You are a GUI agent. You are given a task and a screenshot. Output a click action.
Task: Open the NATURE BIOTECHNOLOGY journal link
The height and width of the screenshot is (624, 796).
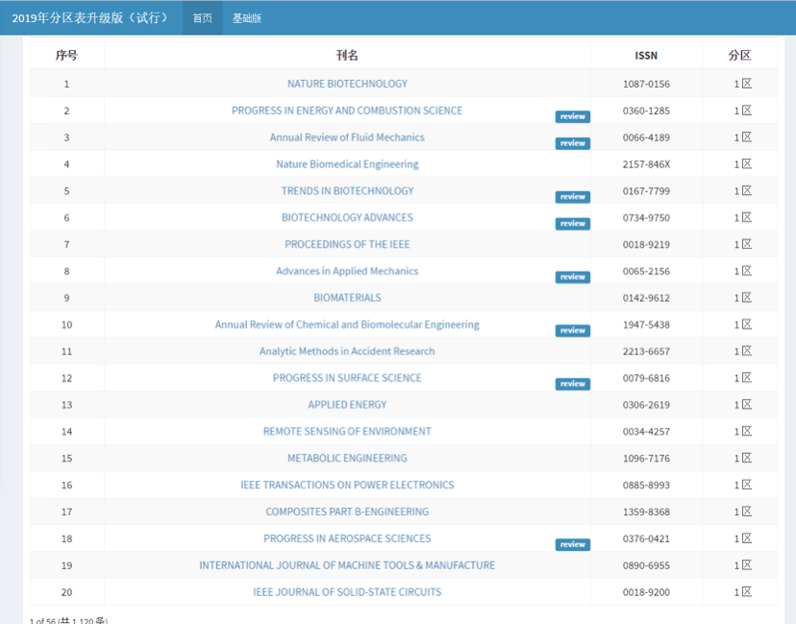347,84
